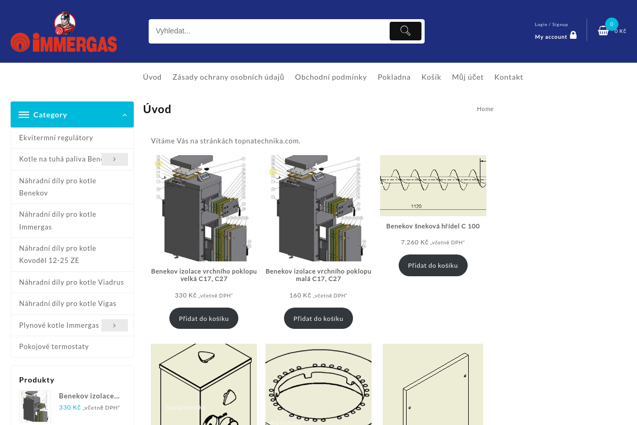Screen dimensions: 637x425
Task: Open Zásady ochrany osobních údajů page
Action: 228,77
